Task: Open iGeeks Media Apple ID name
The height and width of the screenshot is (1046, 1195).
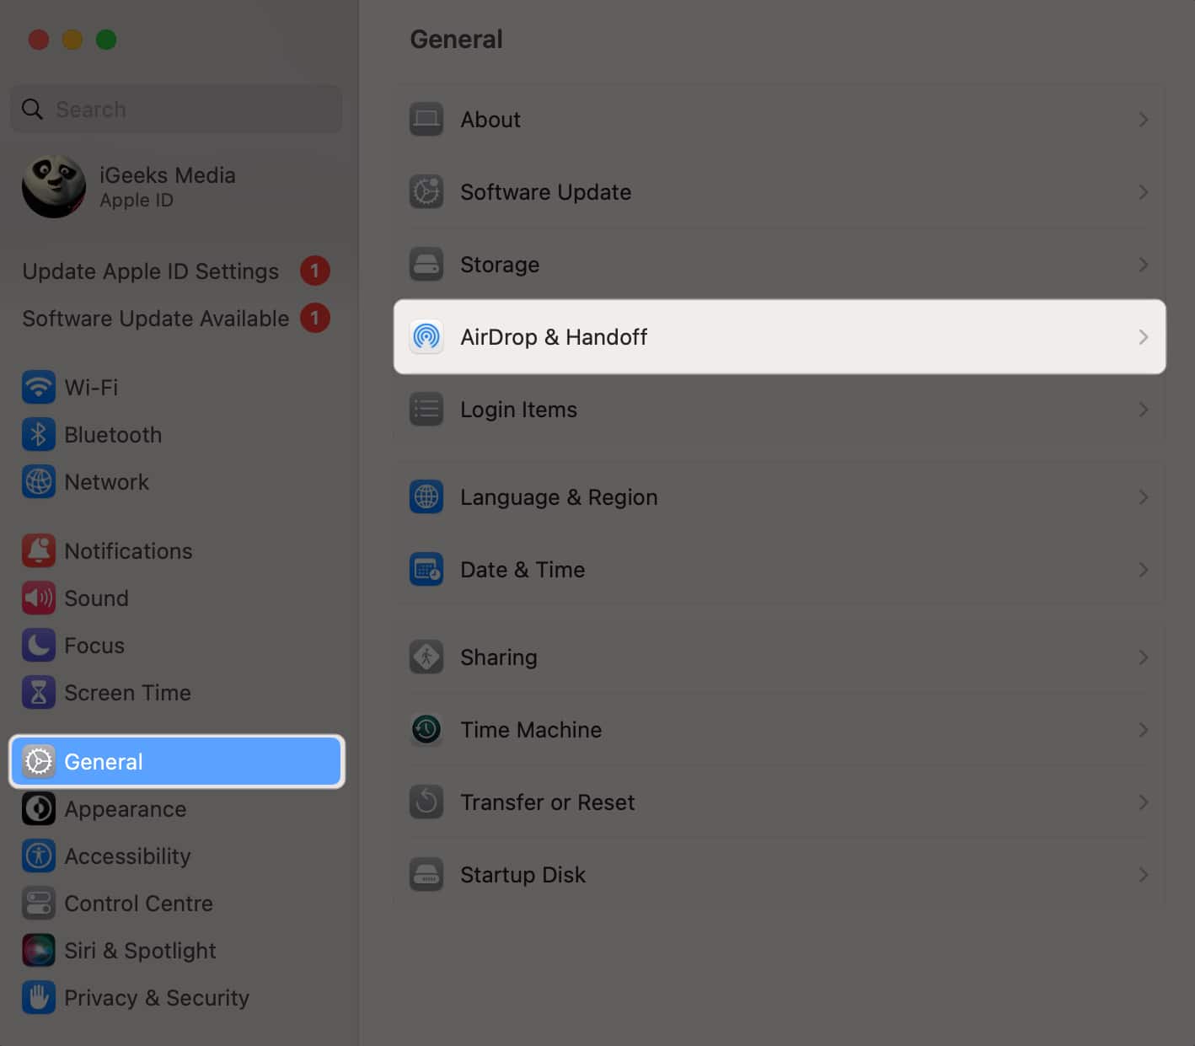Action: [168, 175]
